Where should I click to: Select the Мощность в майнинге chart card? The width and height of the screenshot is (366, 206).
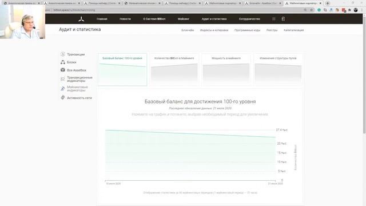click(x=226, y=70)
